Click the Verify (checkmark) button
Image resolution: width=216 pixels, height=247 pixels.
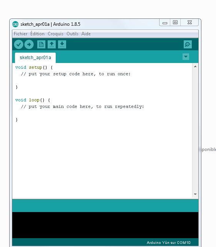18,45
